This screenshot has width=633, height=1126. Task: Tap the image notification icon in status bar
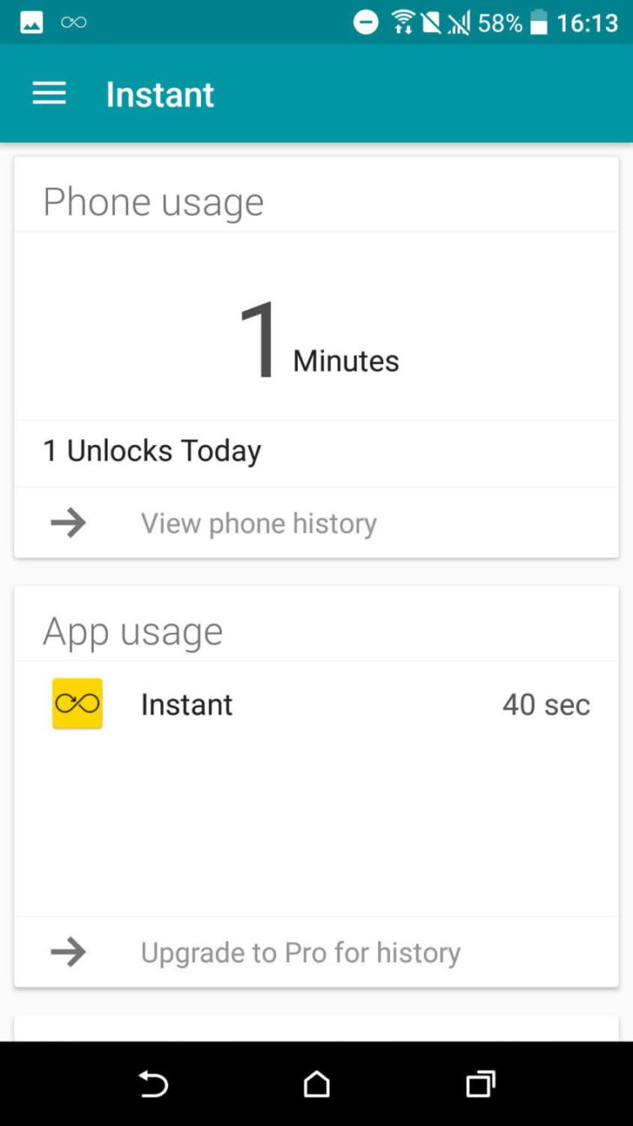coord(31,22)
